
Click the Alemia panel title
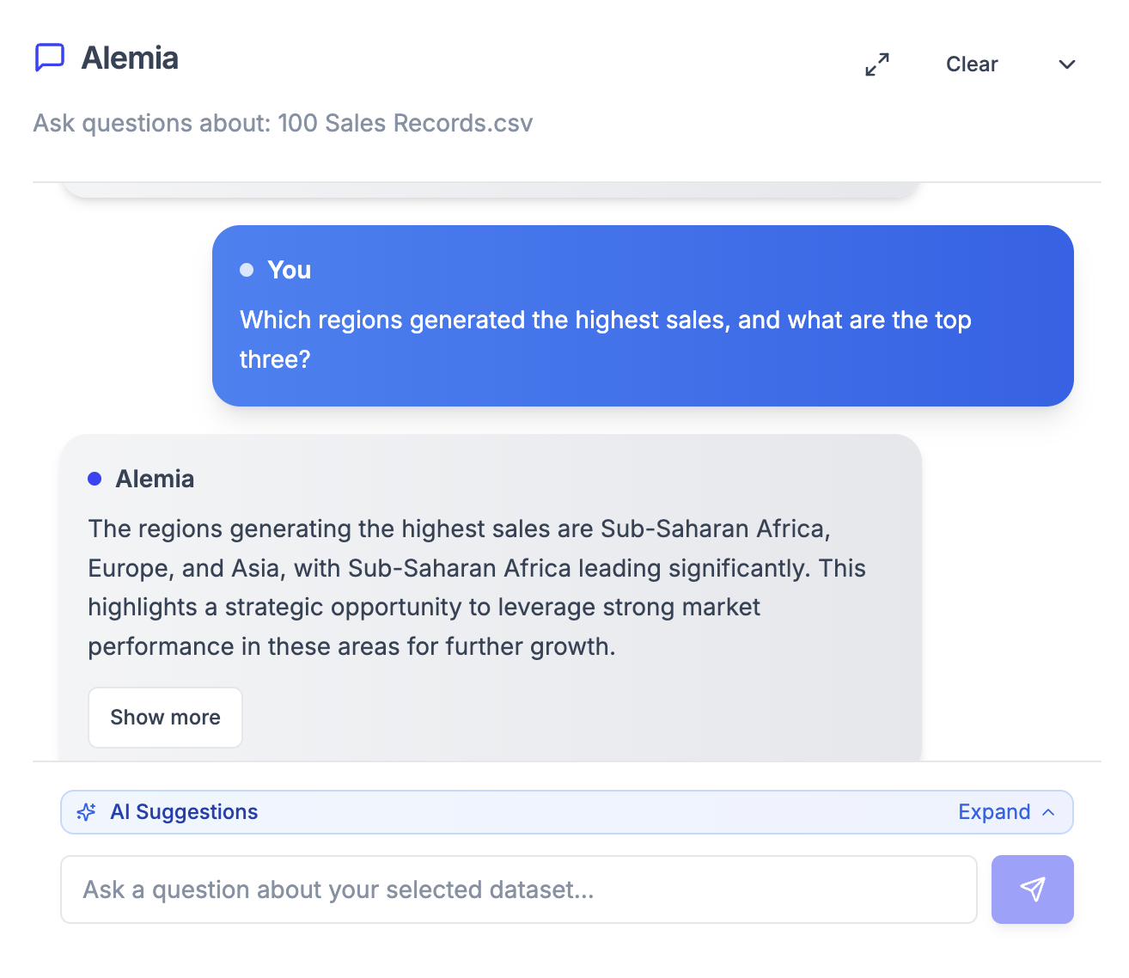click(130, 58)
